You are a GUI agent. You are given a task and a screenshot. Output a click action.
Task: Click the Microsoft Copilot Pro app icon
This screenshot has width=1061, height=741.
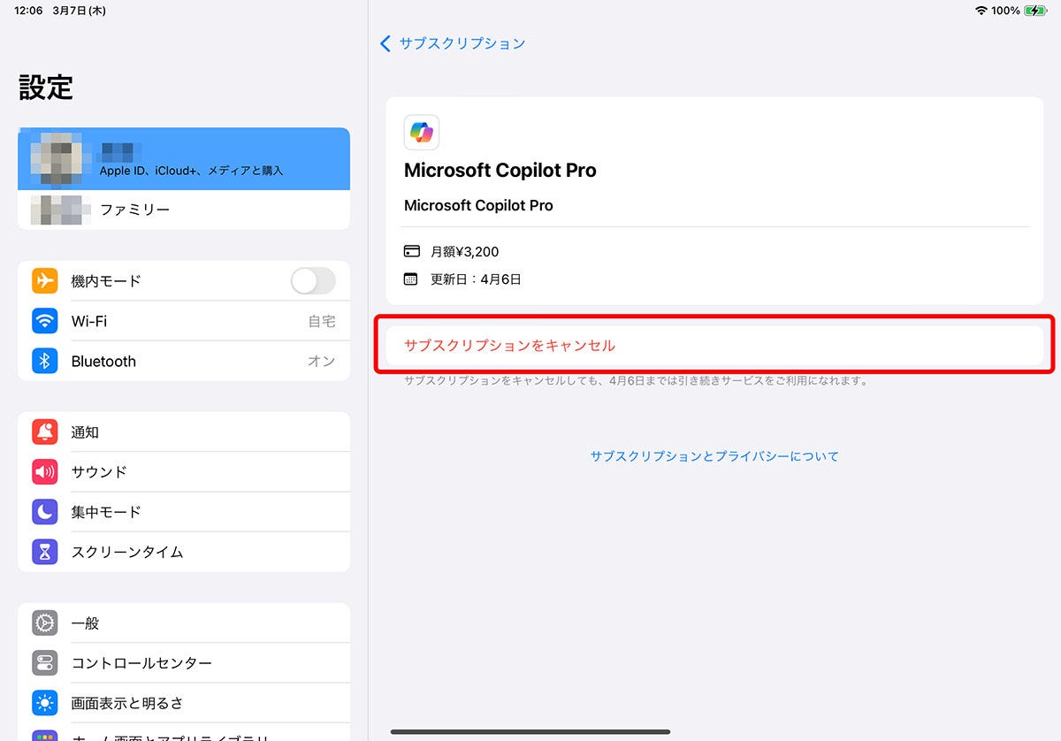(x=422, y=132)
